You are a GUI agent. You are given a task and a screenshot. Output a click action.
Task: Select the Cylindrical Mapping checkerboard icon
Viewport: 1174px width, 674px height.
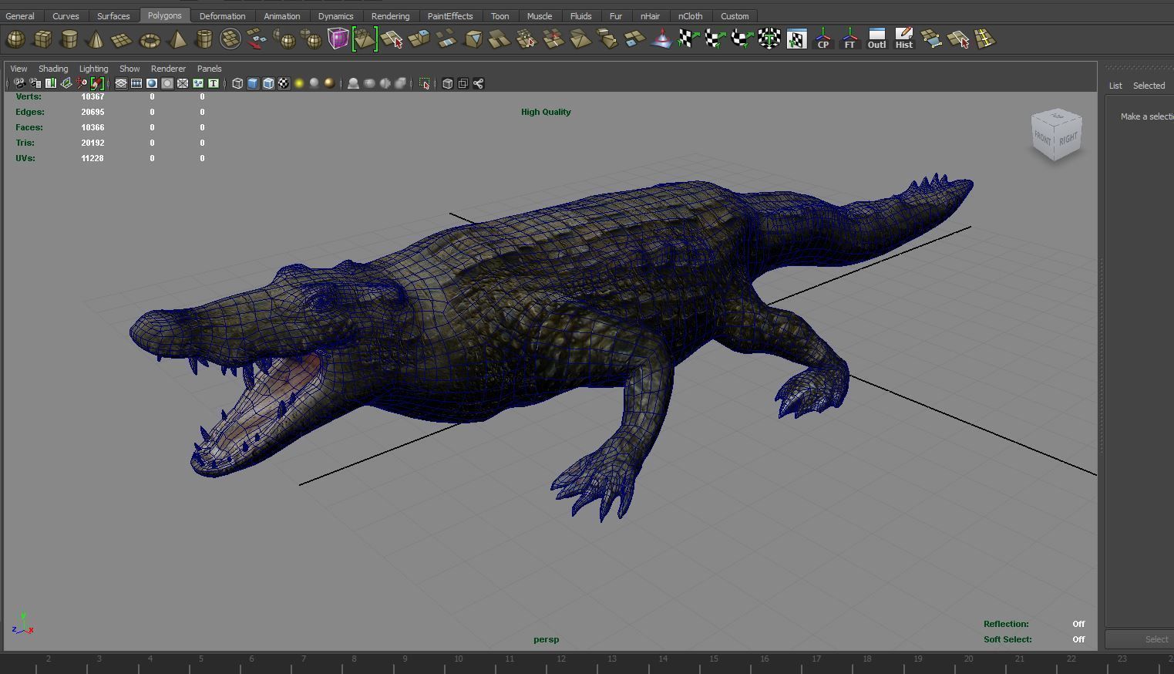tap(715, 39)
